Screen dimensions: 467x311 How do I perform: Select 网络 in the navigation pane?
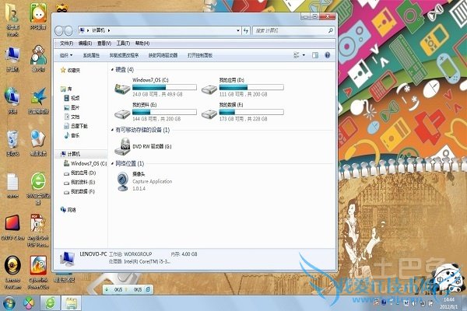click(x=68, y=210)
